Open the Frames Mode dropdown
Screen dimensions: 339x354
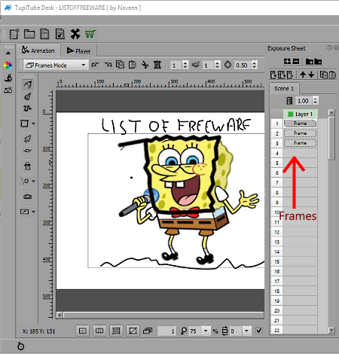56,65
